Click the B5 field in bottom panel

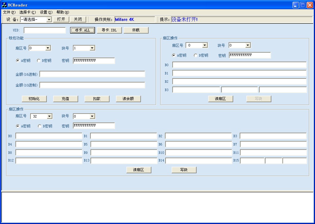[124, 144]
